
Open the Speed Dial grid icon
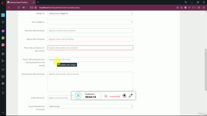point(24,8)
